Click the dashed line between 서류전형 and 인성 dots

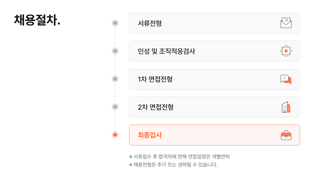115,37
